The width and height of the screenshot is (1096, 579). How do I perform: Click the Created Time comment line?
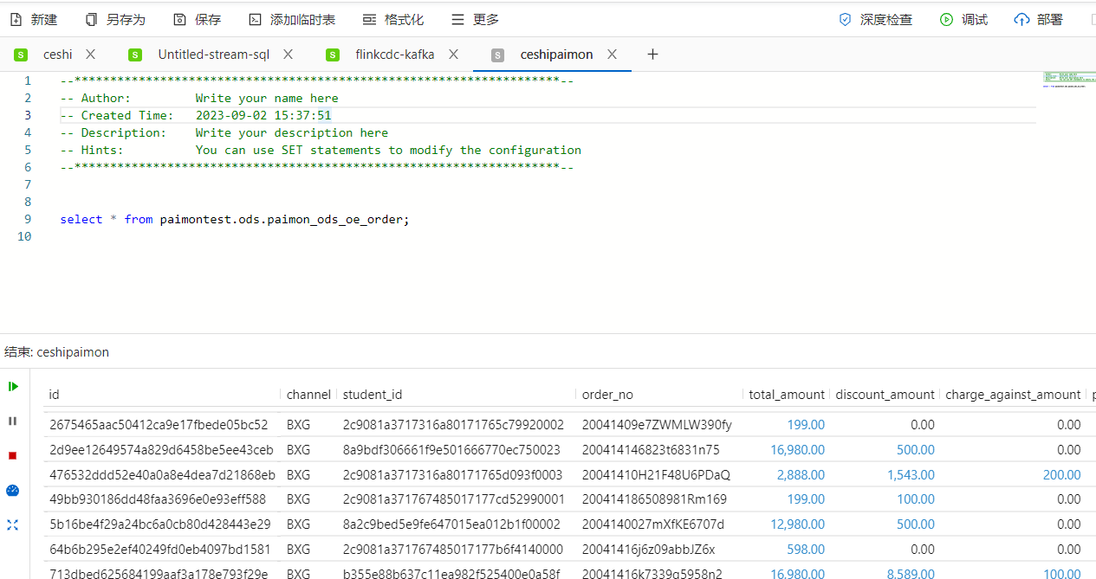(x=196, y=115)
